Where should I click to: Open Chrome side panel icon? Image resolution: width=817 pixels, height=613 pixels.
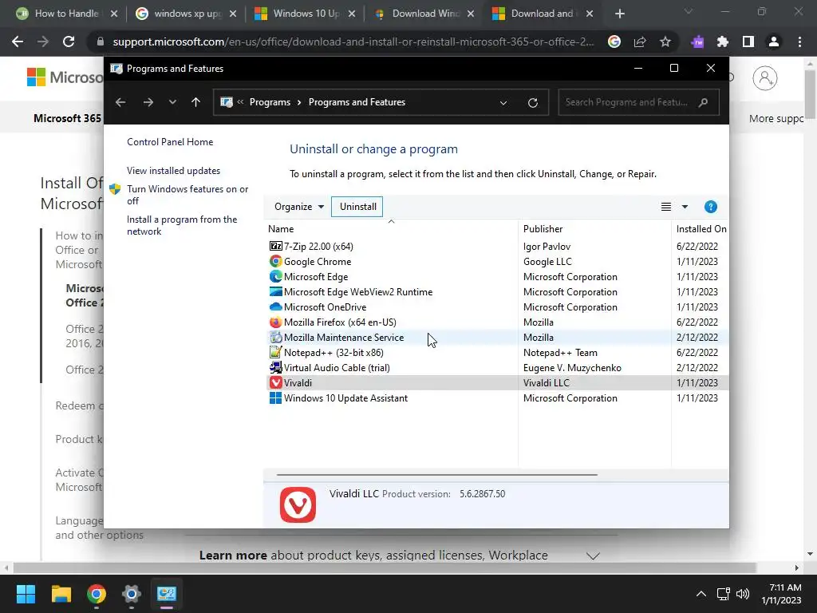(x=748, y=42)
